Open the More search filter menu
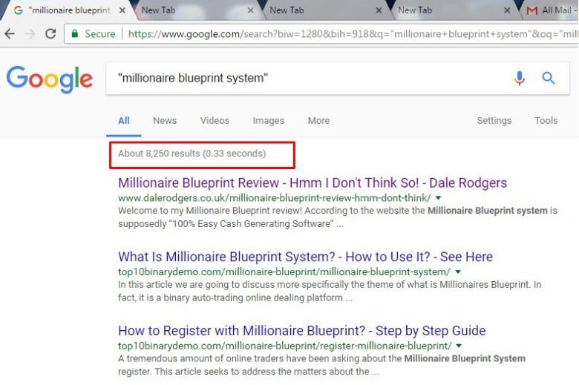 (x=318, y=121)
